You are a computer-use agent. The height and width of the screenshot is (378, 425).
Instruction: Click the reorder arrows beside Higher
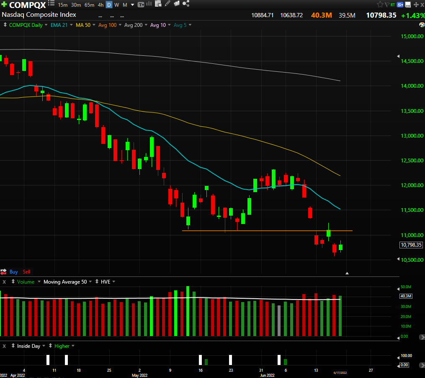(x=50, y=346)
